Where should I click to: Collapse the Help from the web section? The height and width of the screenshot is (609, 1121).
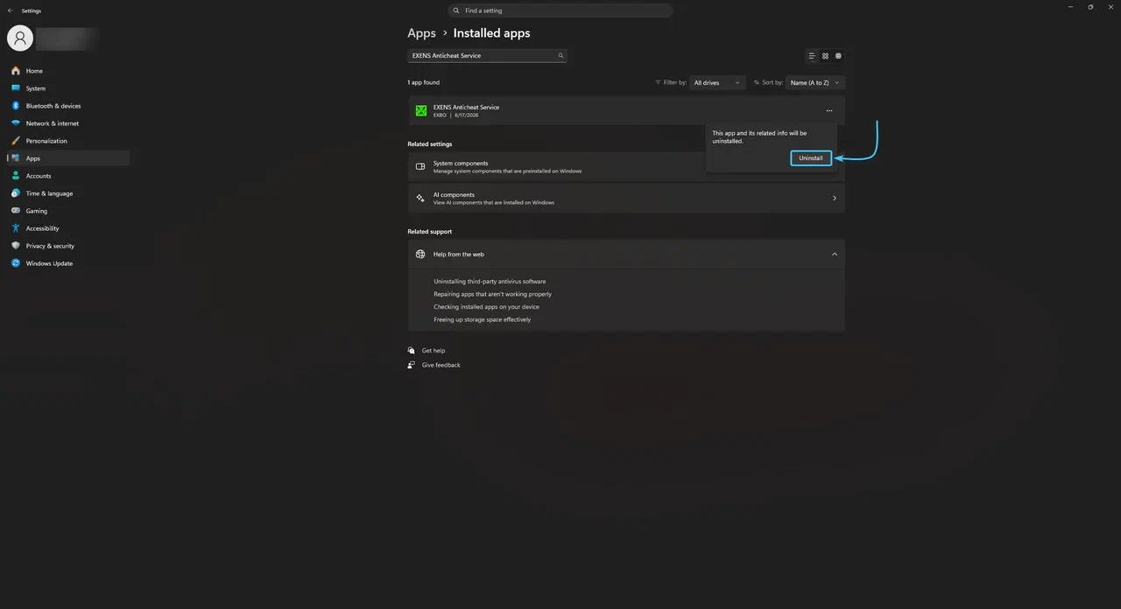pyautogui.click(x=834, y=255)
